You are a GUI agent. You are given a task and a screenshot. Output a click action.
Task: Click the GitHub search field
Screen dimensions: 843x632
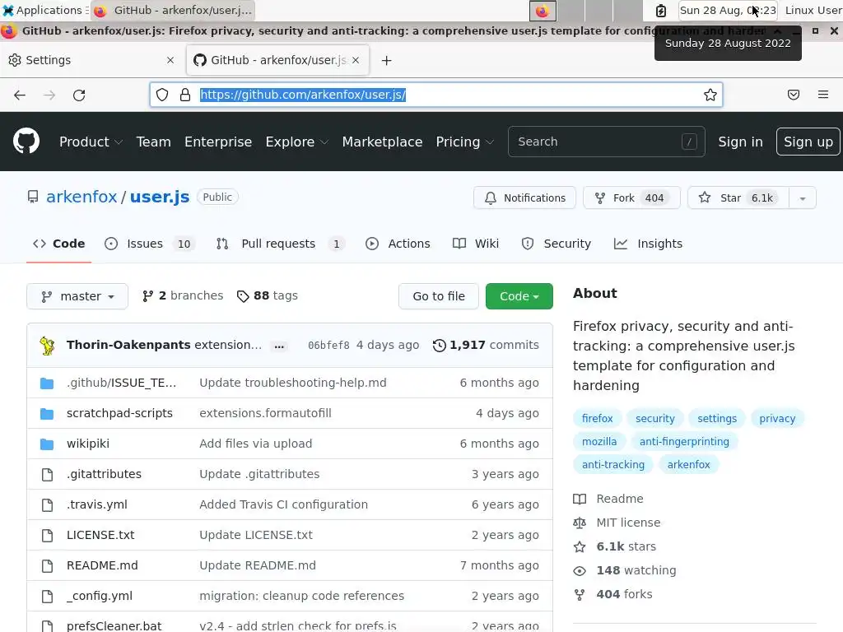[607, 142]
